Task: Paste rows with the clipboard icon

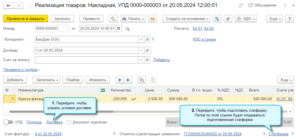Action: click(x=153, y=80)
